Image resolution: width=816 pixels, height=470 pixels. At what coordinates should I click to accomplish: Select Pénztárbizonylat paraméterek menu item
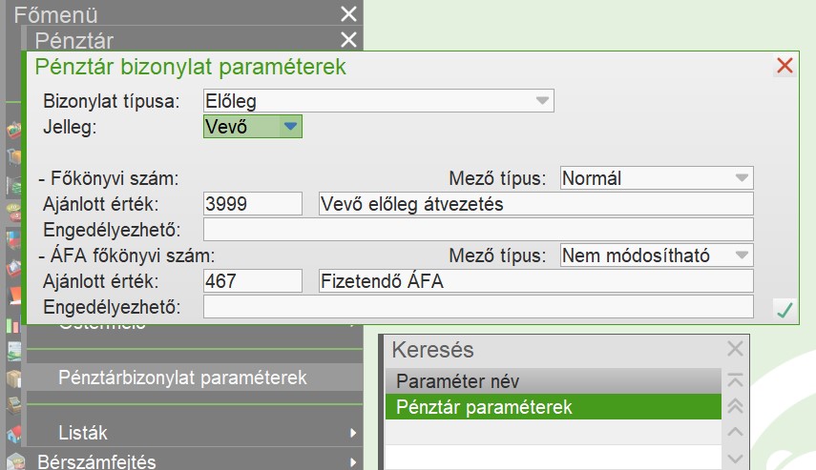click(182, 378)
